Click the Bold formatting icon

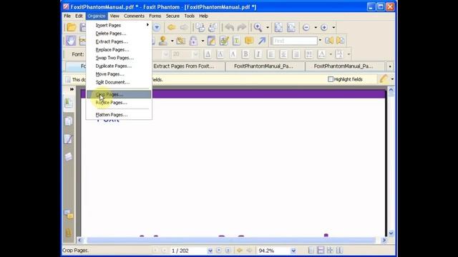click(x=245, y=54)
